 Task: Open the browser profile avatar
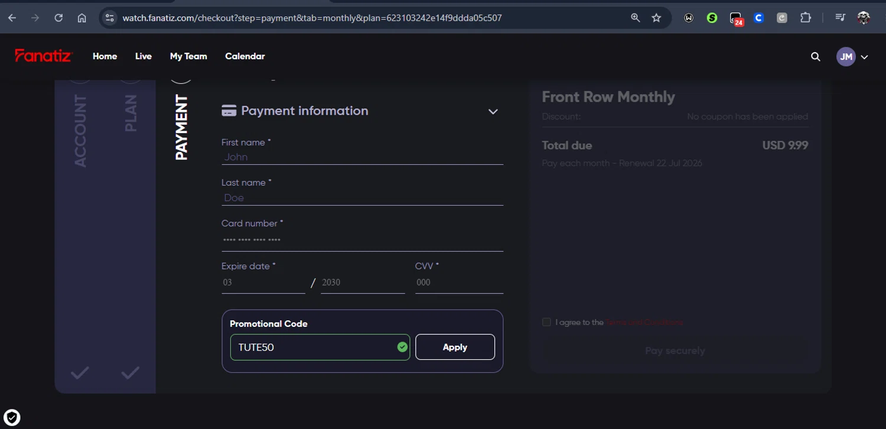[864, 18]
